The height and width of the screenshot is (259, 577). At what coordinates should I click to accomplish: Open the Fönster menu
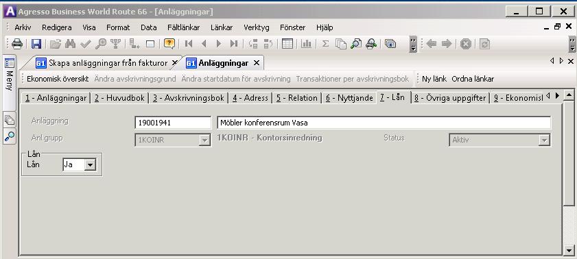292,27
